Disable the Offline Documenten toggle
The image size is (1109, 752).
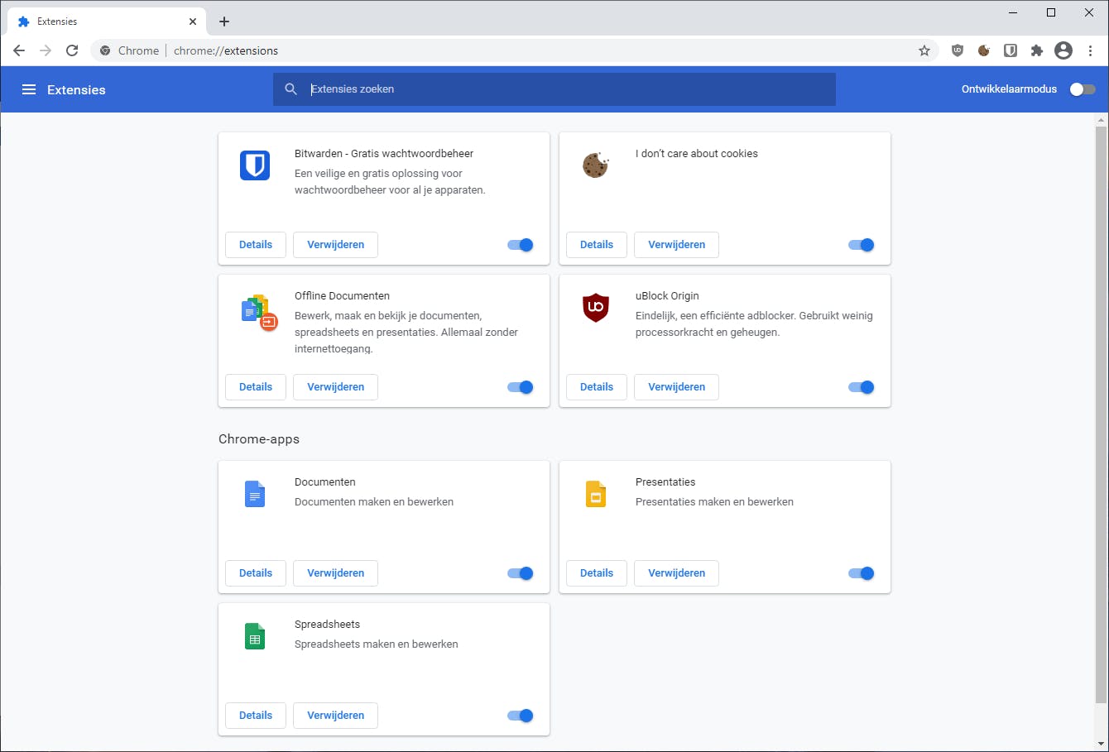click(521, 387)
